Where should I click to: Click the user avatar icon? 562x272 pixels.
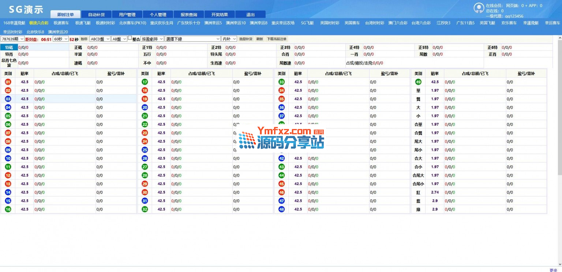point(479,8)
